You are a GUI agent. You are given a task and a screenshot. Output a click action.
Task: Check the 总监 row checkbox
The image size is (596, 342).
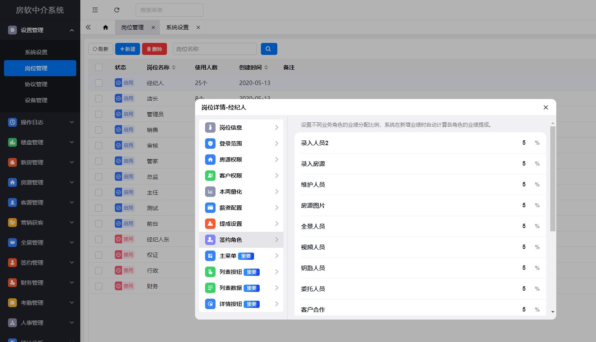(99, 177)
